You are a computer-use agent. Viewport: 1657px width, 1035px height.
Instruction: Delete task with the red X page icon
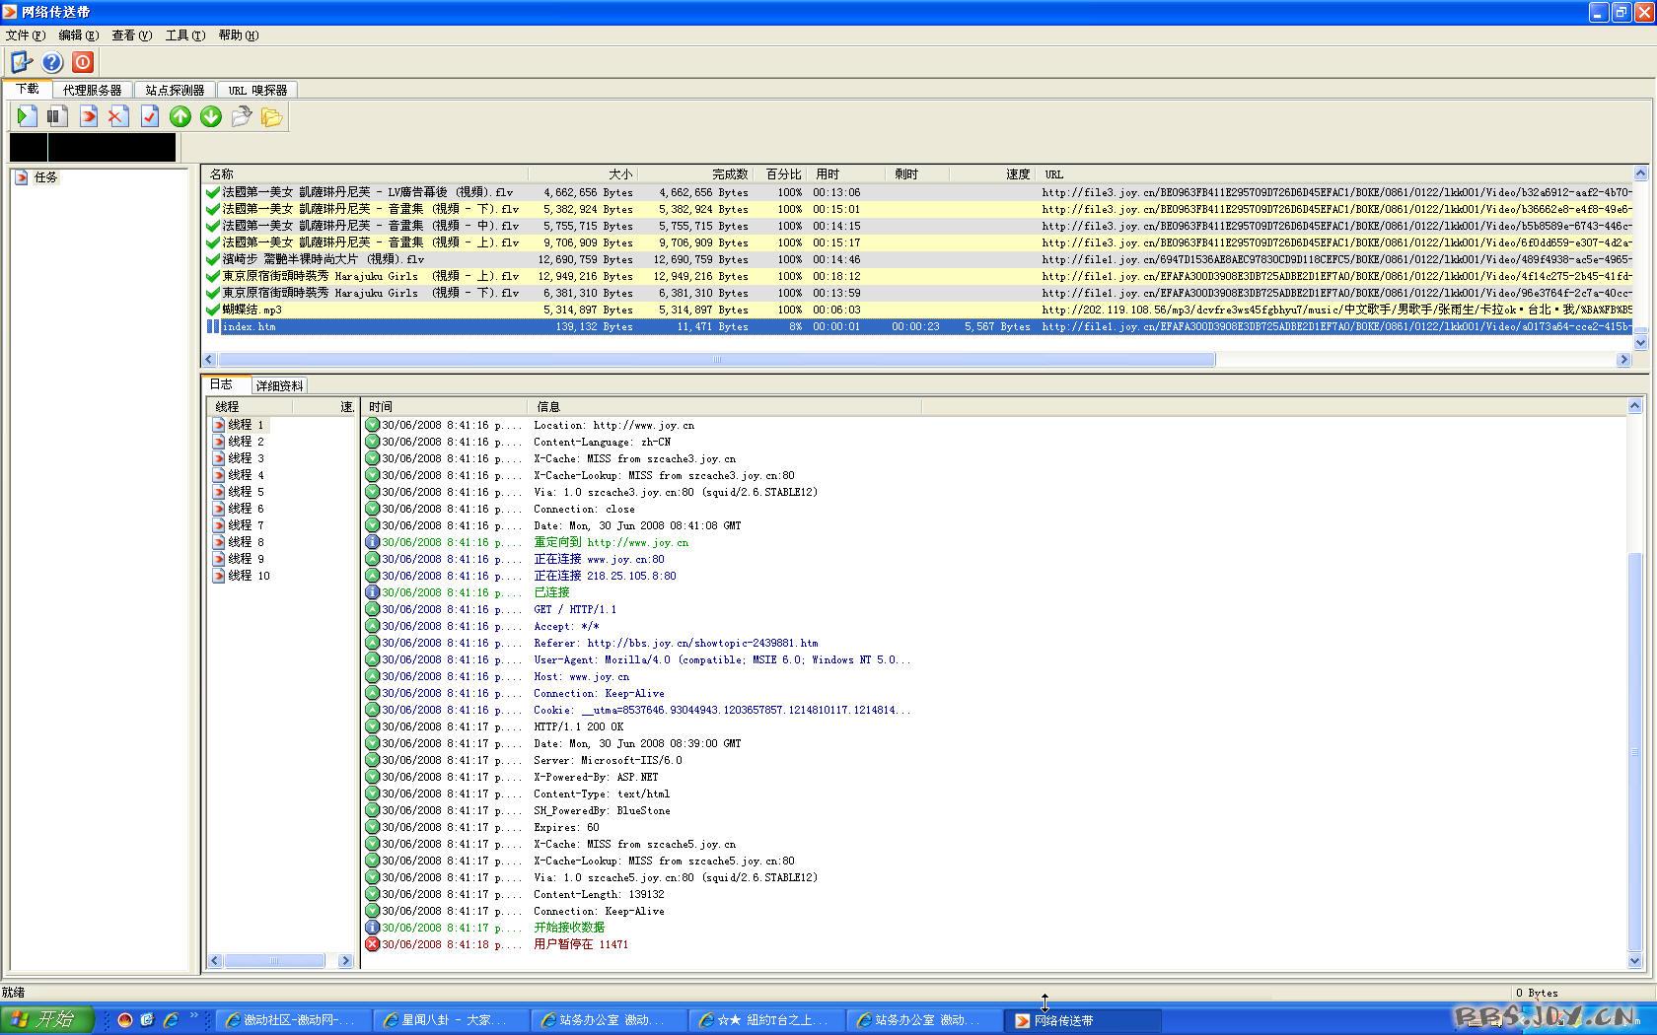tap(118, 116)
